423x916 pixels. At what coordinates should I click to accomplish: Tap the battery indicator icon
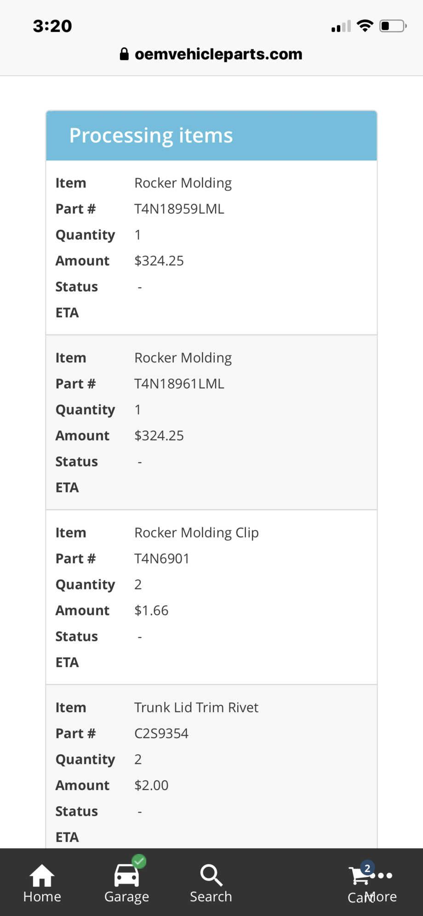pyautogui.click(x=392, y=26)
